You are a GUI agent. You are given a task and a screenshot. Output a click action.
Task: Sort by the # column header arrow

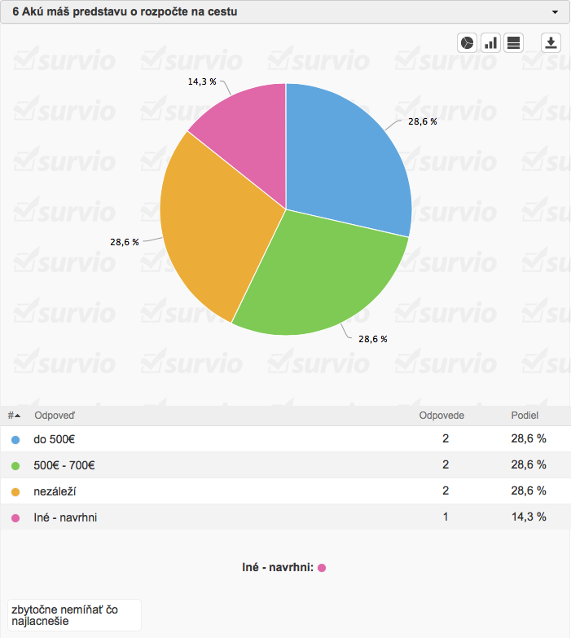pos(14,416)
